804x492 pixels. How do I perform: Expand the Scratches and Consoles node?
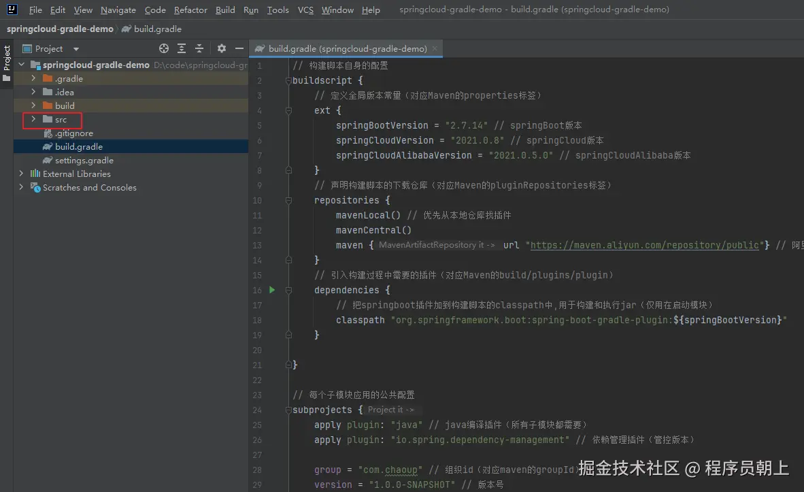click(21, 187)
